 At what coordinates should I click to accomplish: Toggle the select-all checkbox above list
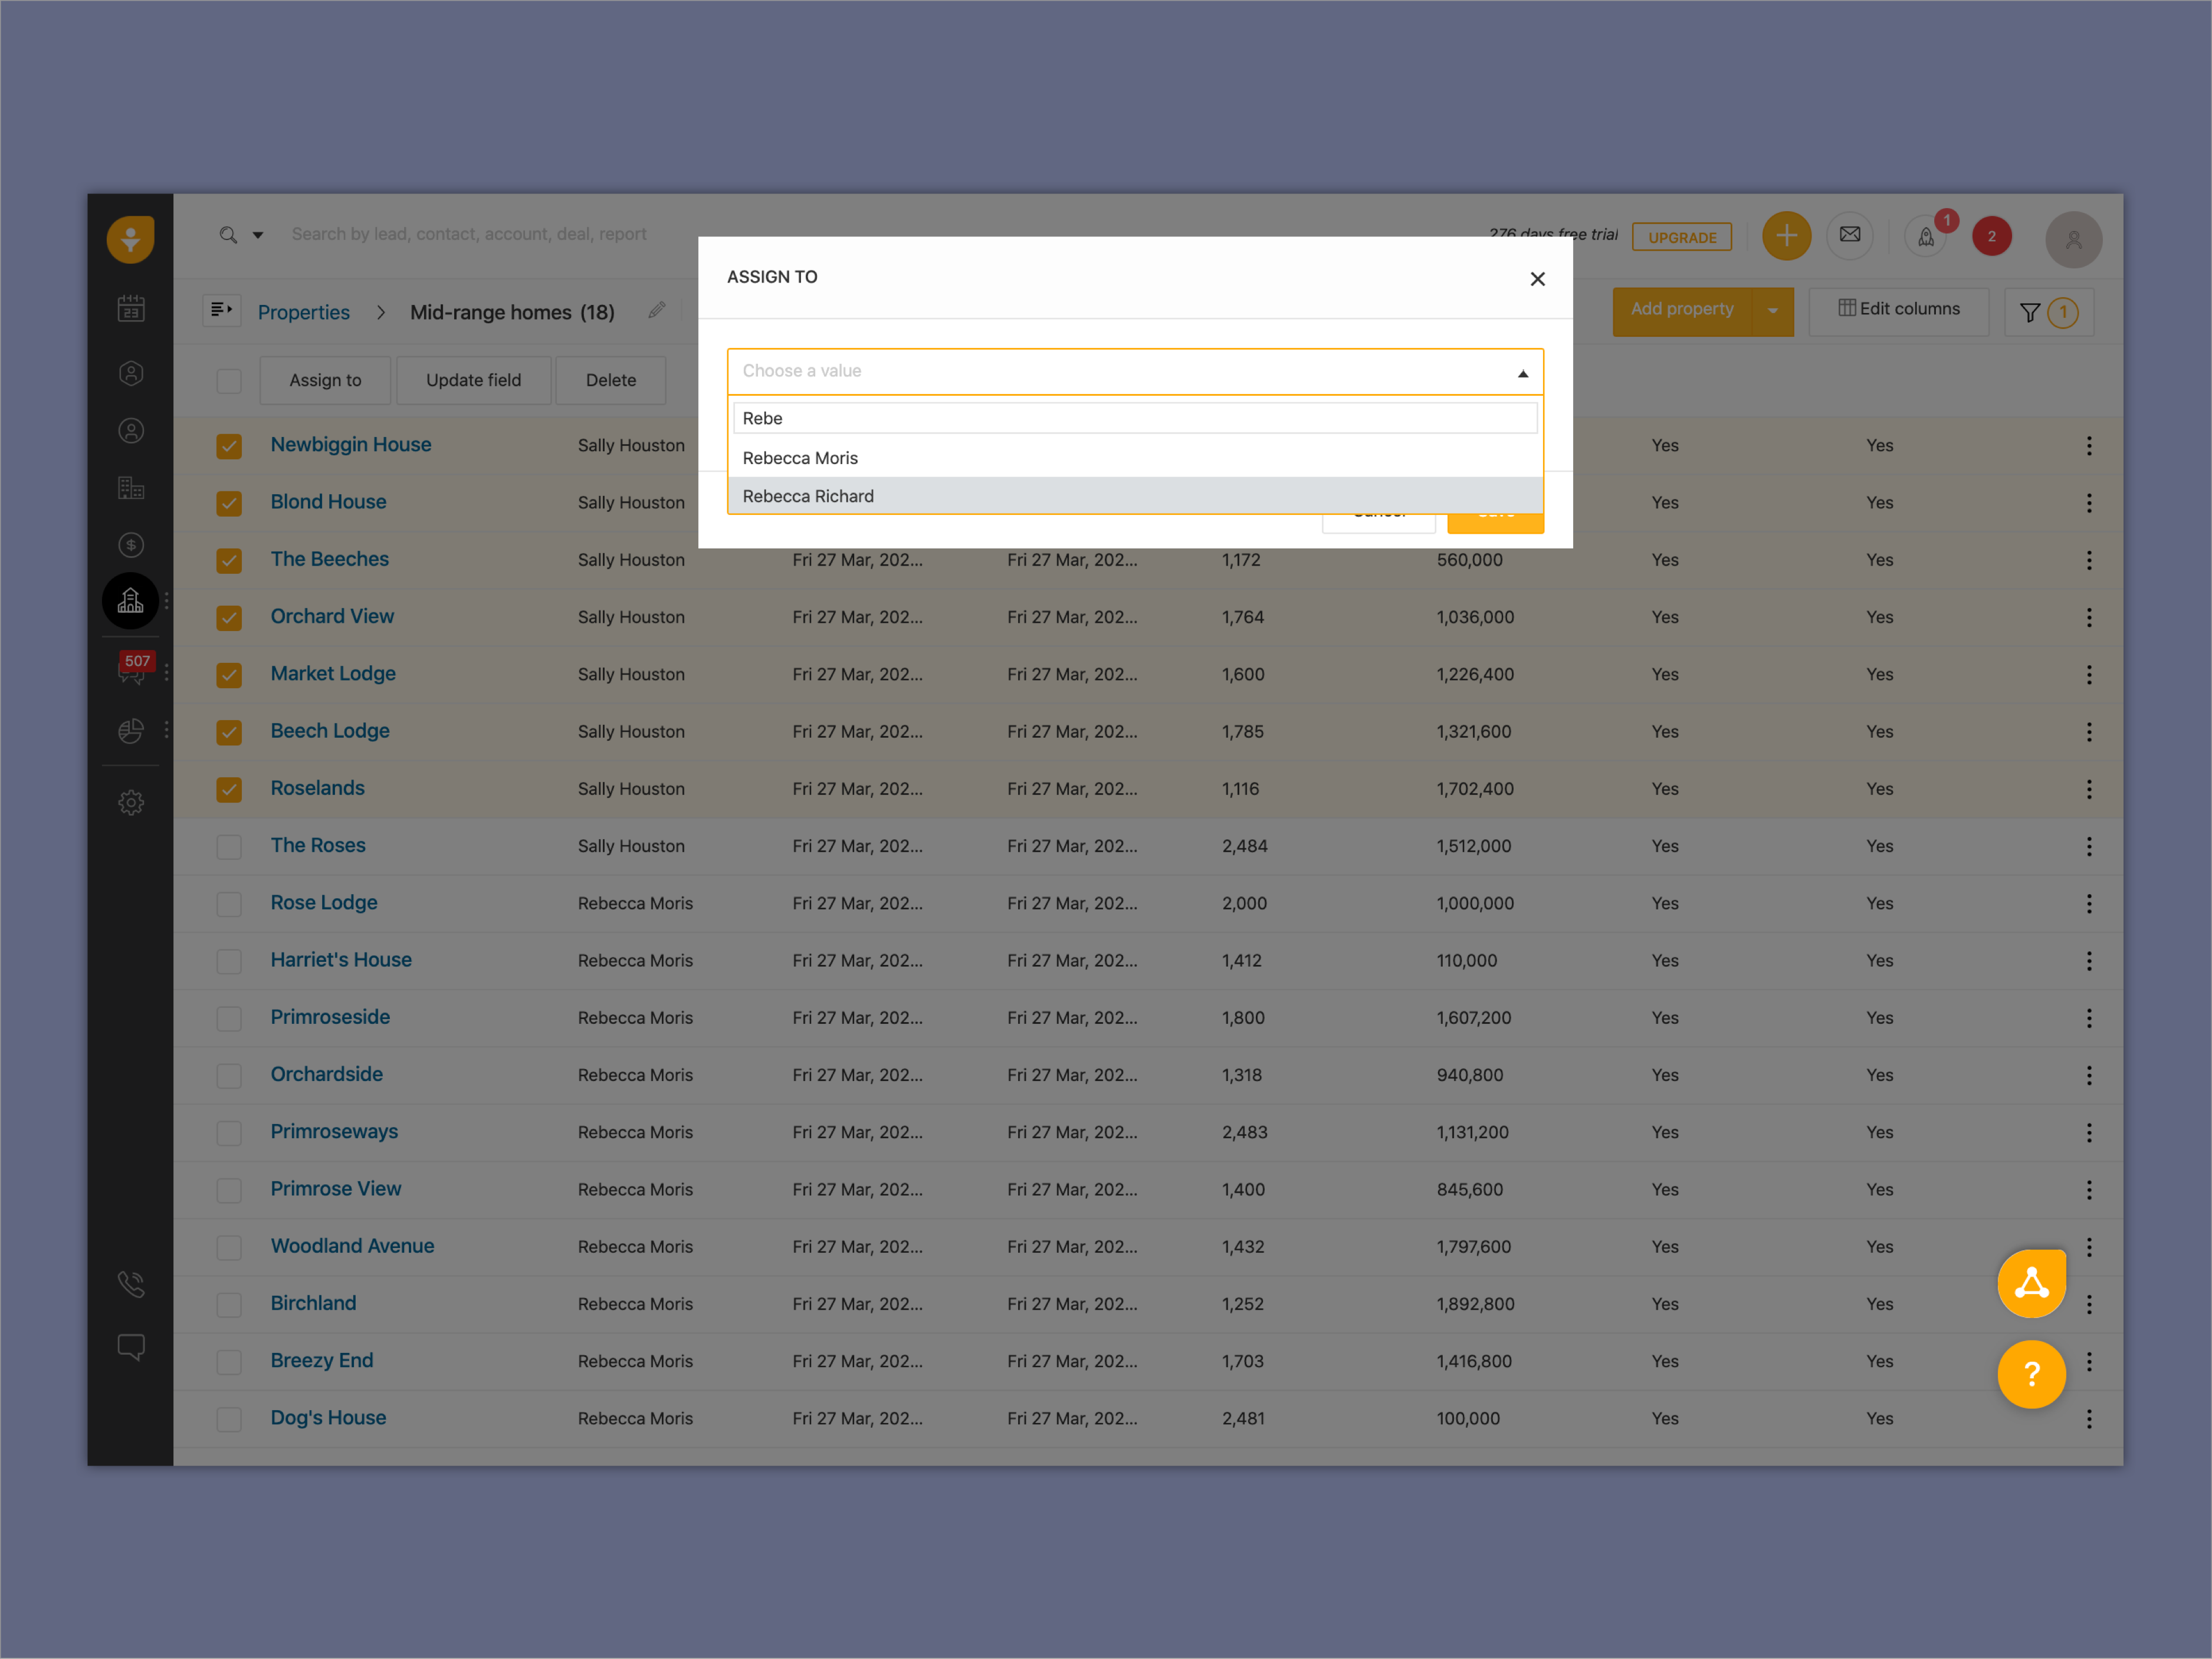tap(229, 381)
